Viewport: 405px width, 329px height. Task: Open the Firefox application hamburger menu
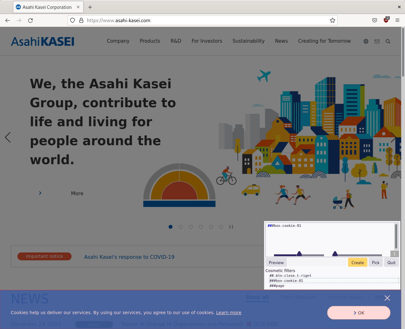(x=397, y=20)
